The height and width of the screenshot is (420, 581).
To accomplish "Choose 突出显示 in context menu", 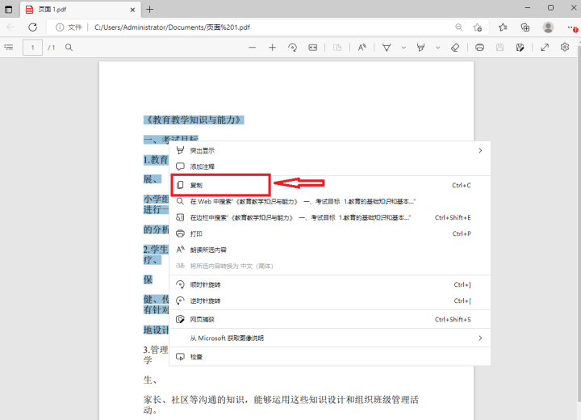I will pos(330,150).
